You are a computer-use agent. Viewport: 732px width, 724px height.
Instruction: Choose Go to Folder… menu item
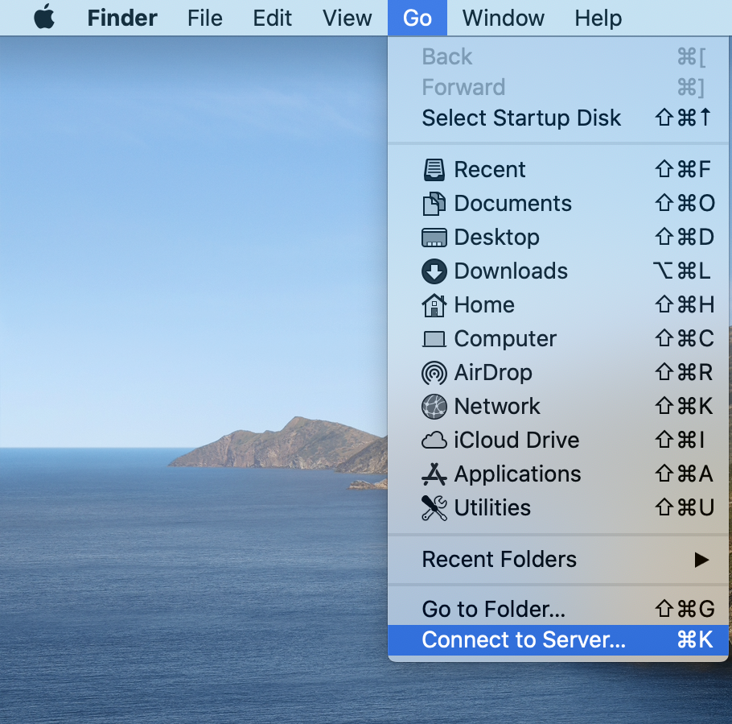558,609
